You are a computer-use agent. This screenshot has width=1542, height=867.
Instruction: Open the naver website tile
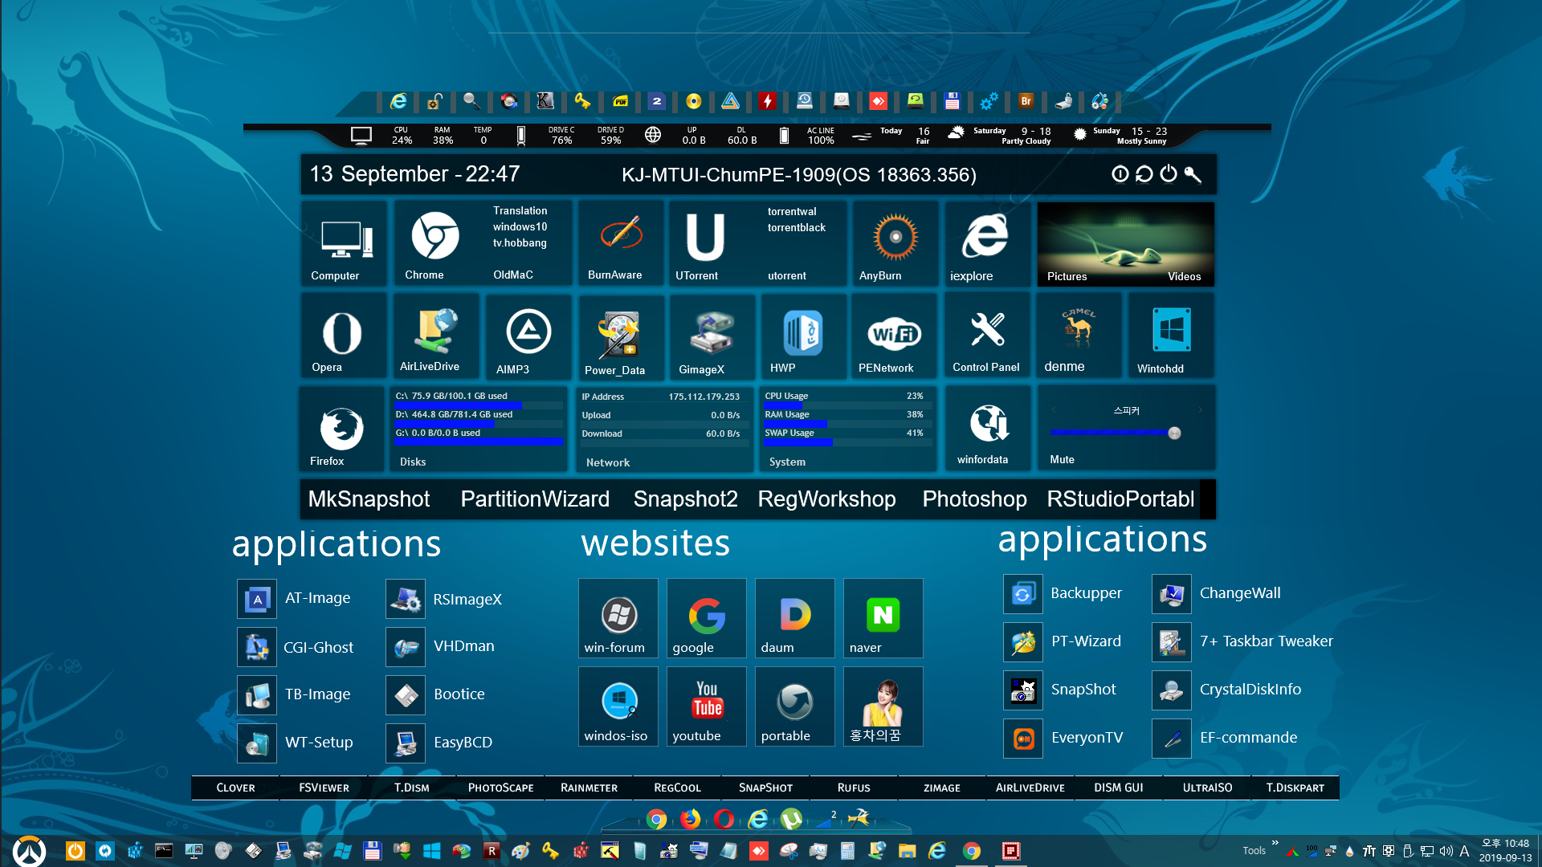click(883, 618)
